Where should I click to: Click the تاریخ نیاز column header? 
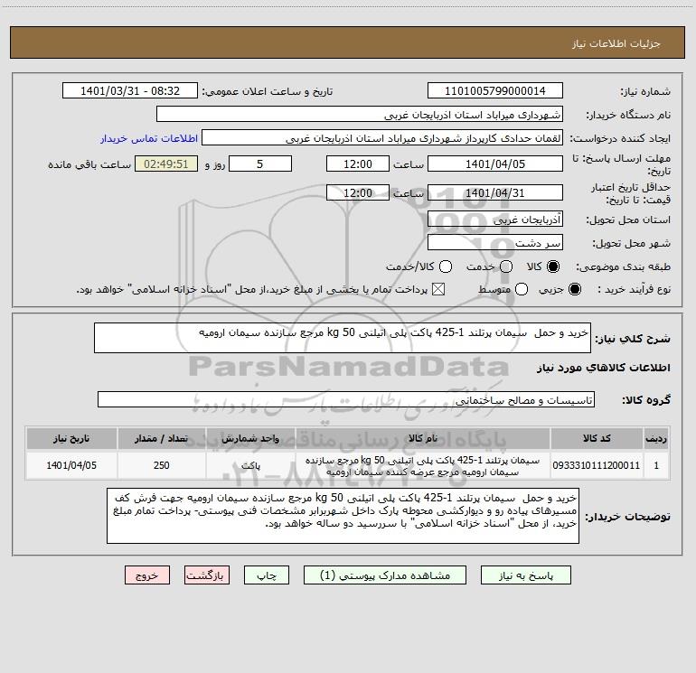tap(71, 438)
